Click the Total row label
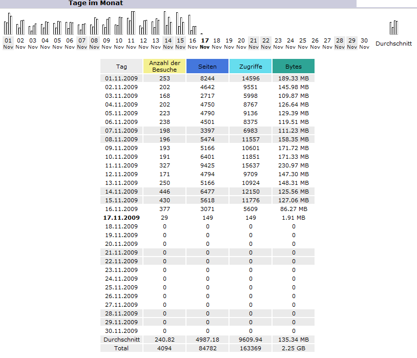 pos(121,348)
